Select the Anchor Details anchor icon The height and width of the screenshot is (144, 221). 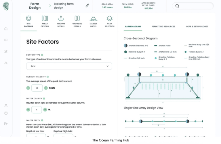(61, 18)
